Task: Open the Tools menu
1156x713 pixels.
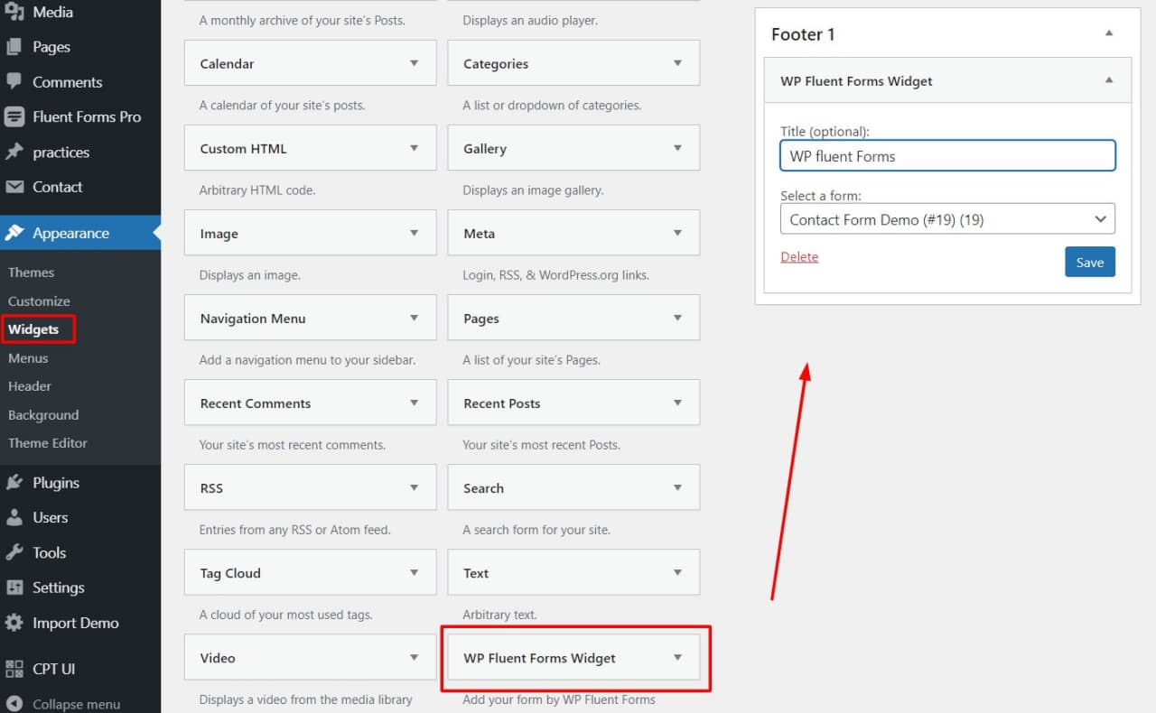Action: (x=50, y=552)
